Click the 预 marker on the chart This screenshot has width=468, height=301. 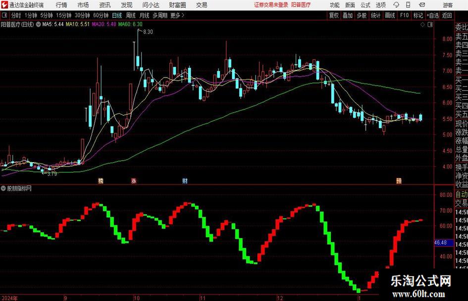399,180
